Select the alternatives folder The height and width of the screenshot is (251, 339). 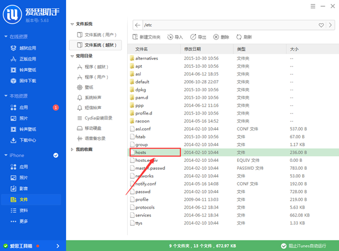(x=234, y=58)
